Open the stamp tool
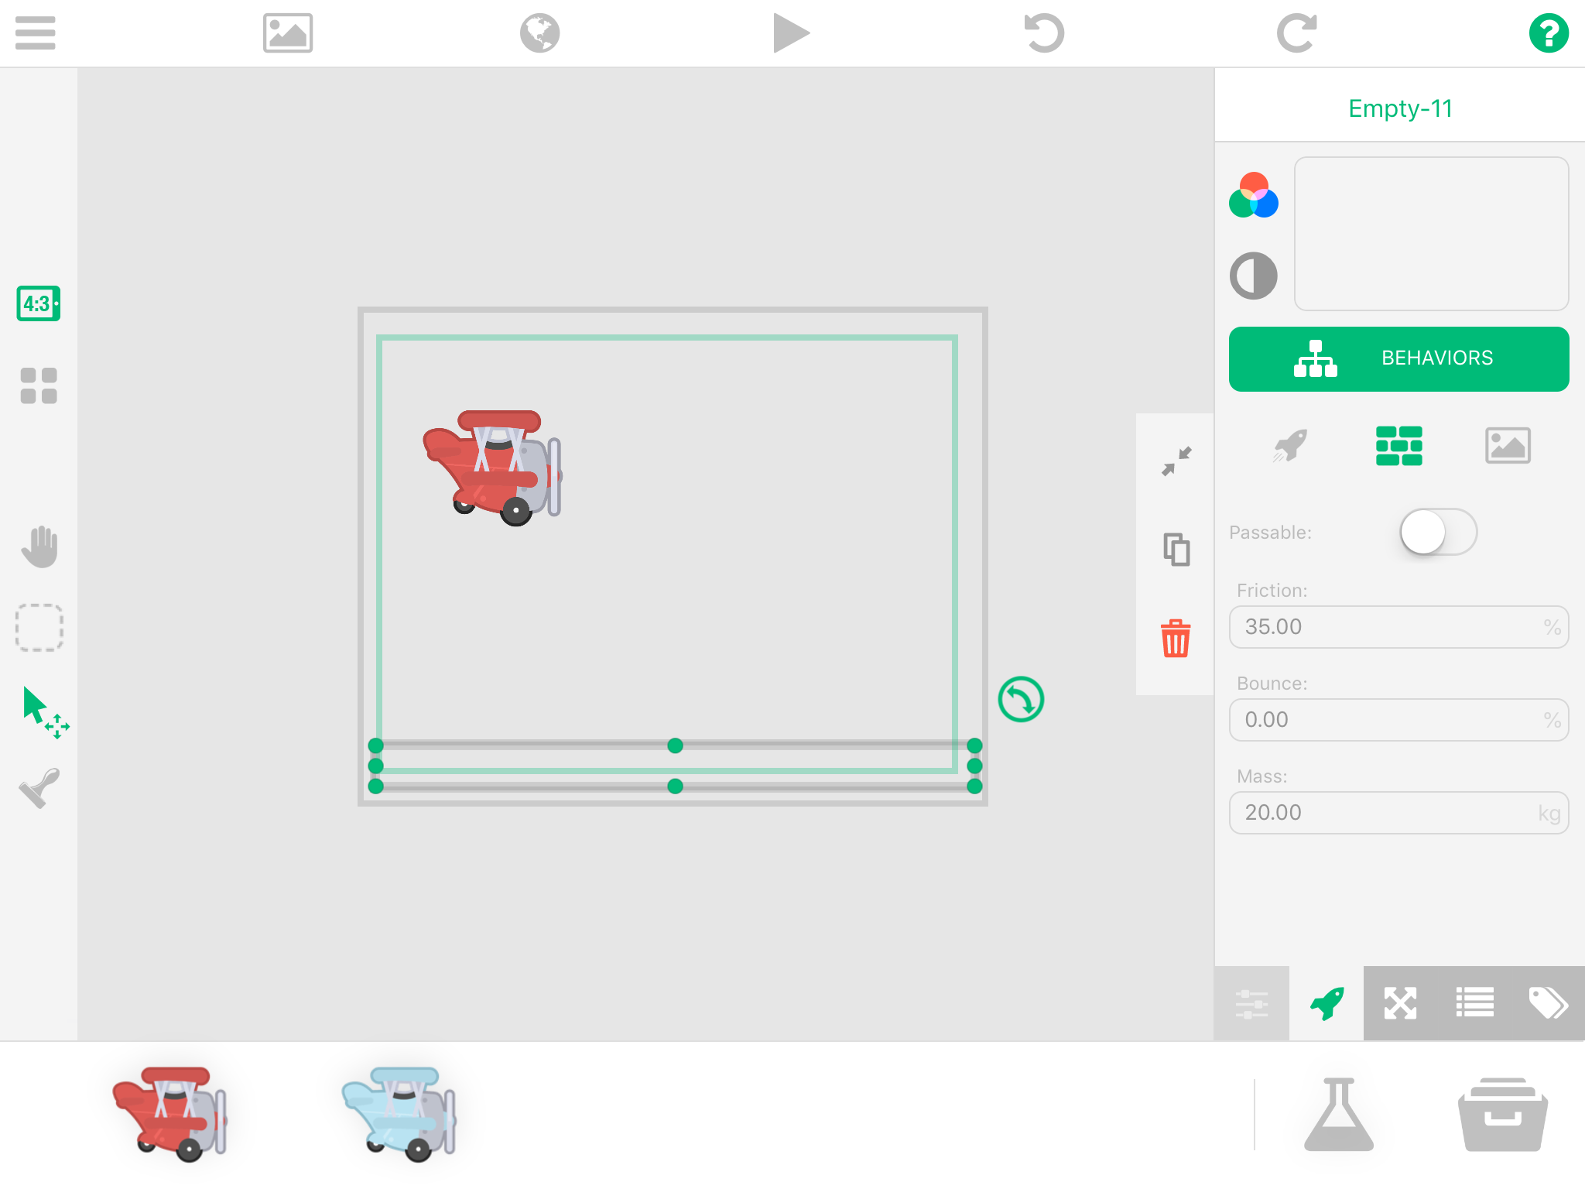Viewport: 1585px width, 1189px height. point(39,789)
